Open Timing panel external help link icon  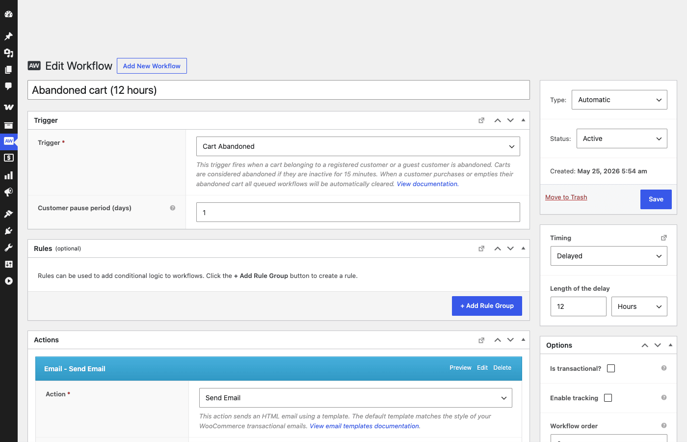point(664,238)
